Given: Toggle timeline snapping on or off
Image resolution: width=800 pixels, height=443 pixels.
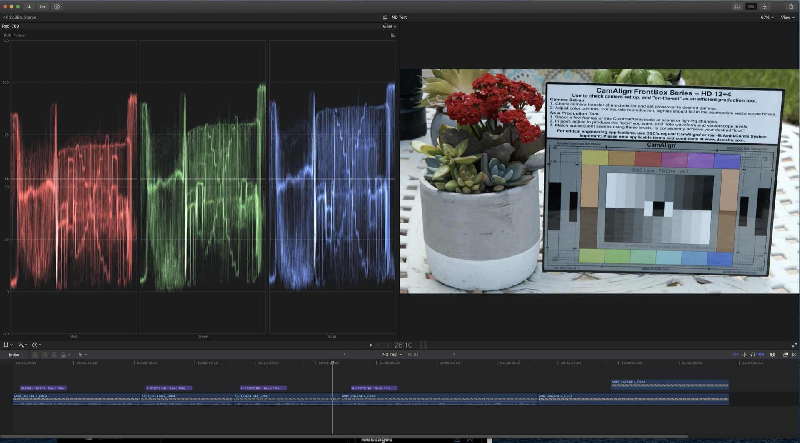Looking at the screenshot, I should pos(761,355).
